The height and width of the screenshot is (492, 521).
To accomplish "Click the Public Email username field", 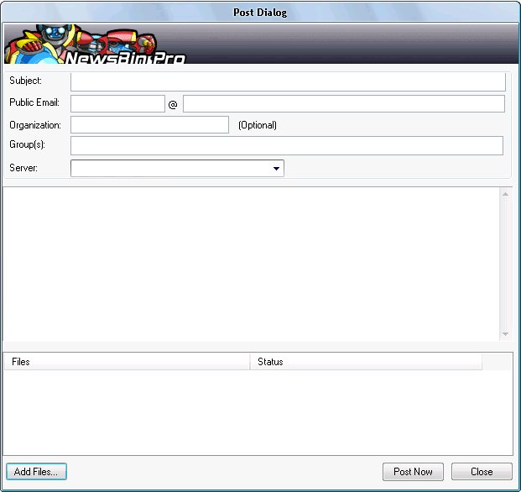I will click(117, 104).
